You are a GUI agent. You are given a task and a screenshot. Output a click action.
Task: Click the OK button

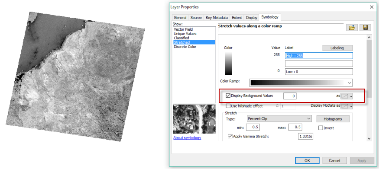point(307,160)
